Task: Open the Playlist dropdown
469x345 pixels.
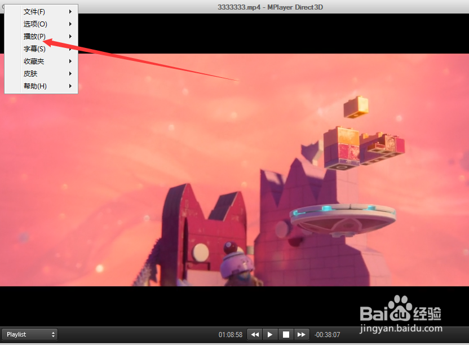Action: coord(30,334)
